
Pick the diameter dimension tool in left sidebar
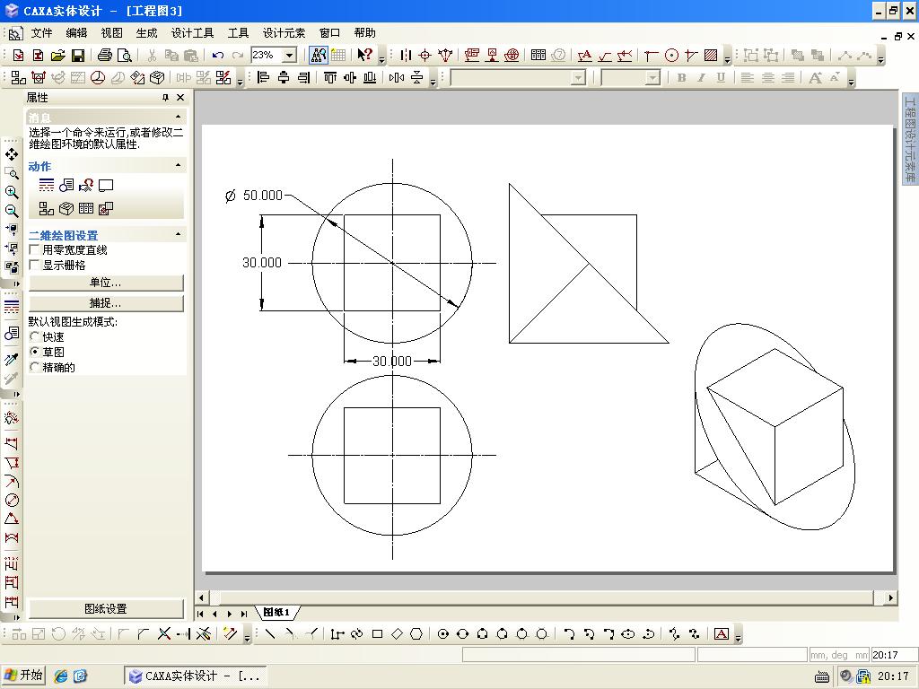click(x=11, y=501)
